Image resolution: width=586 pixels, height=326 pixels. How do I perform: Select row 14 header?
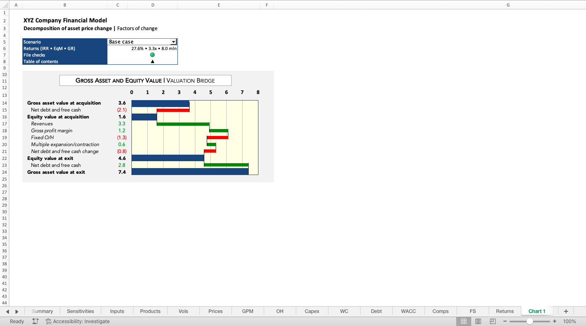(x=4, y=103)
